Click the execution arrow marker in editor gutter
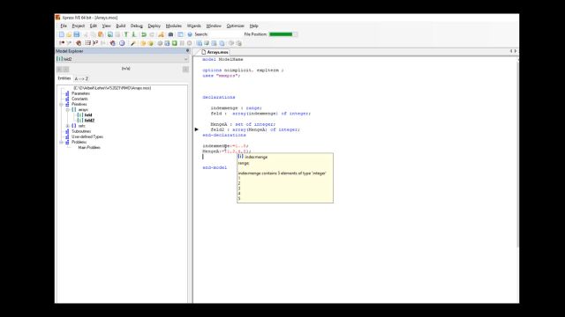565x317 pixels. click(196, 129)
